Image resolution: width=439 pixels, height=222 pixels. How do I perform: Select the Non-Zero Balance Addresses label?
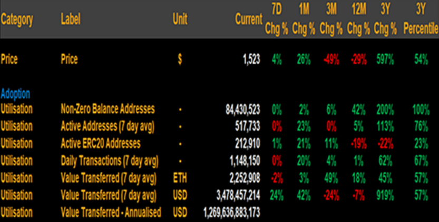(108, 109)
